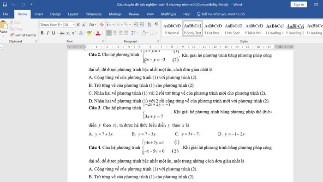Open the underline style dropdown arrow
The image size is (323, 182).
pyautogui.click(x=58, y=33)
